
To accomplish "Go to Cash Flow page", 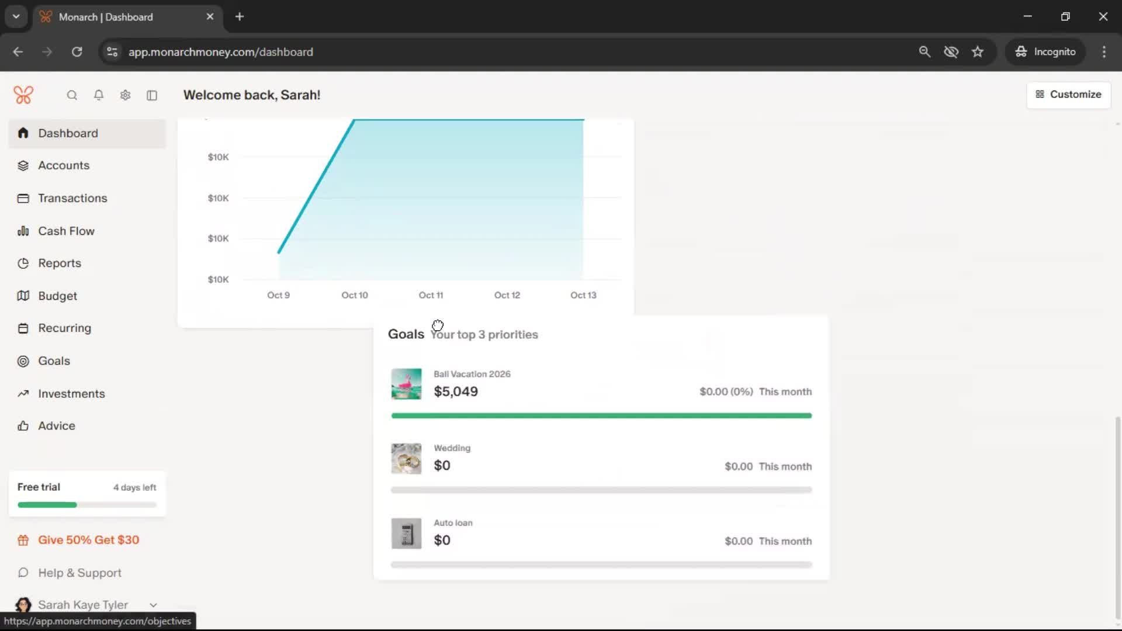I will pyautogui.click(x=66, y=231).
